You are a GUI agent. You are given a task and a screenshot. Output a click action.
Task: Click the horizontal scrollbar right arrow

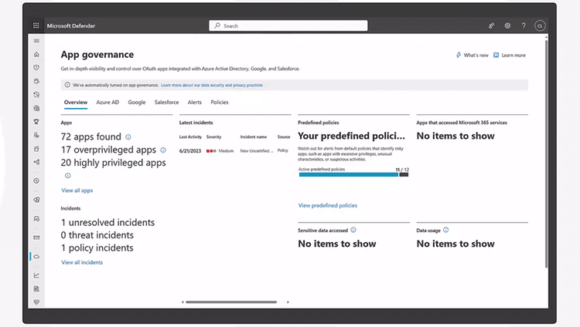coord(288,302)
